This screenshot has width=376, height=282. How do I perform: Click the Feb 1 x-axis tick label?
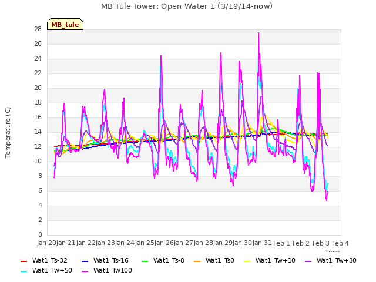[281, 243]
